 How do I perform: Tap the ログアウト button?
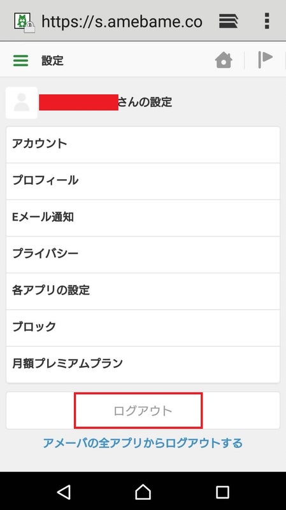pyautogui.click(x=143, y=411)
